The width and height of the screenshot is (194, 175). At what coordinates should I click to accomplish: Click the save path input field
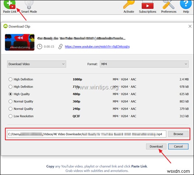(x=87, y=134)
